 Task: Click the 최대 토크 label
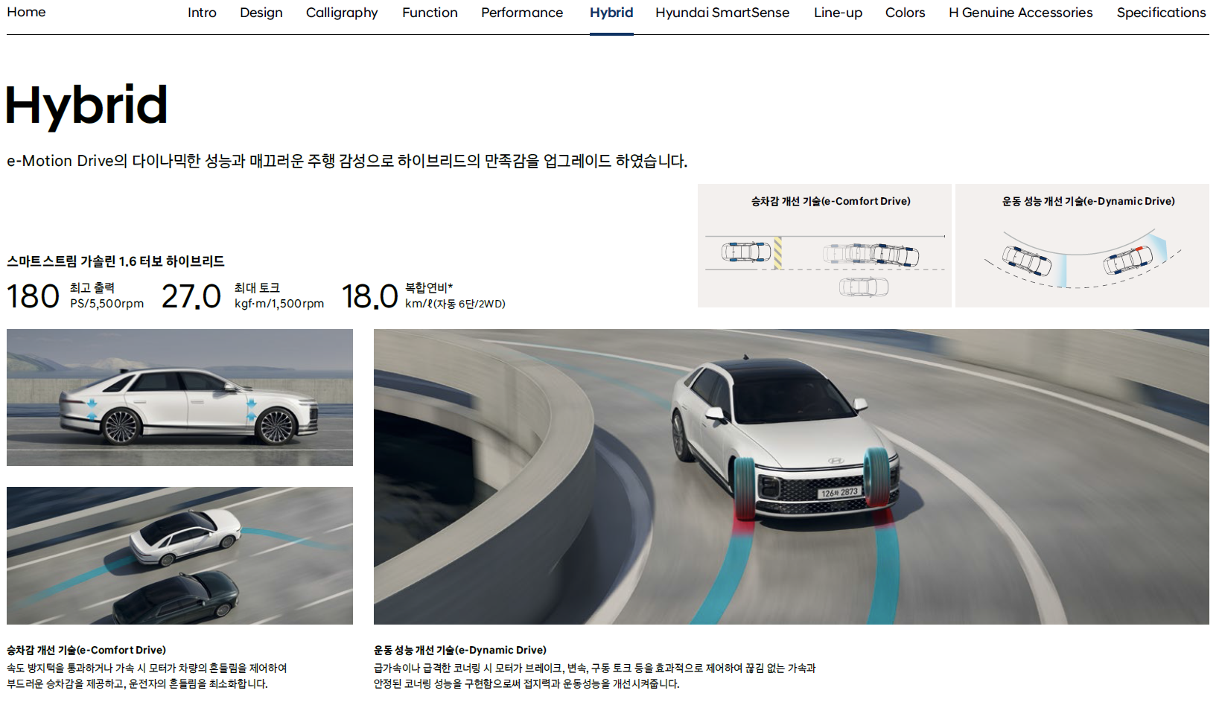[x=257, y=287]
